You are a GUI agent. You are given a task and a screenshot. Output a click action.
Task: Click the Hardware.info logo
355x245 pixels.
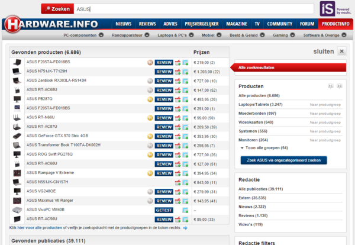click(53, 25)
